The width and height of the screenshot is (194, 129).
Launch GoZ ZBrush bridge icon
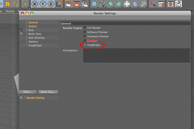point(178,4)
